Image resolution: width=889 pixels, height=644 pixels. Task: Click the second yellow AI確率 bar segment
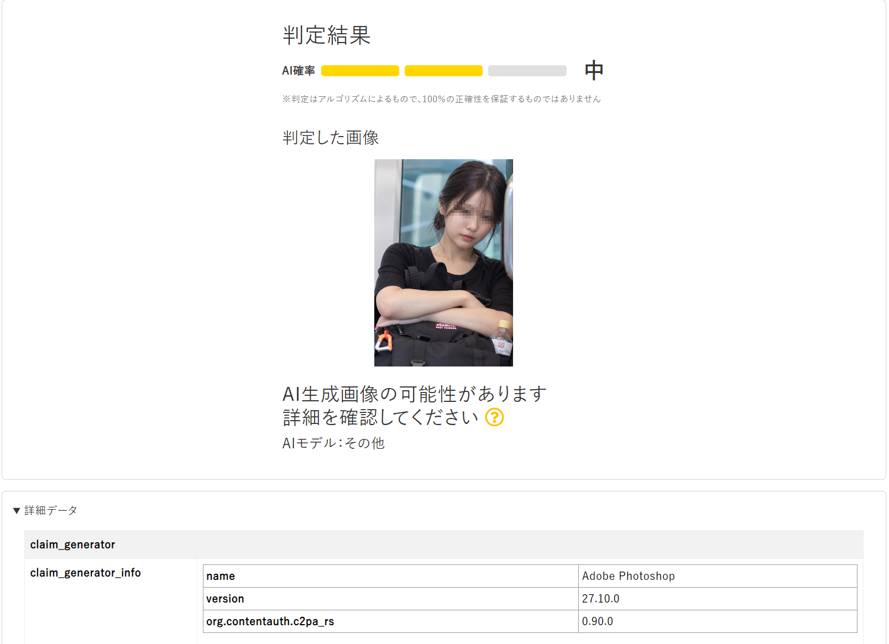pos(443,71)
